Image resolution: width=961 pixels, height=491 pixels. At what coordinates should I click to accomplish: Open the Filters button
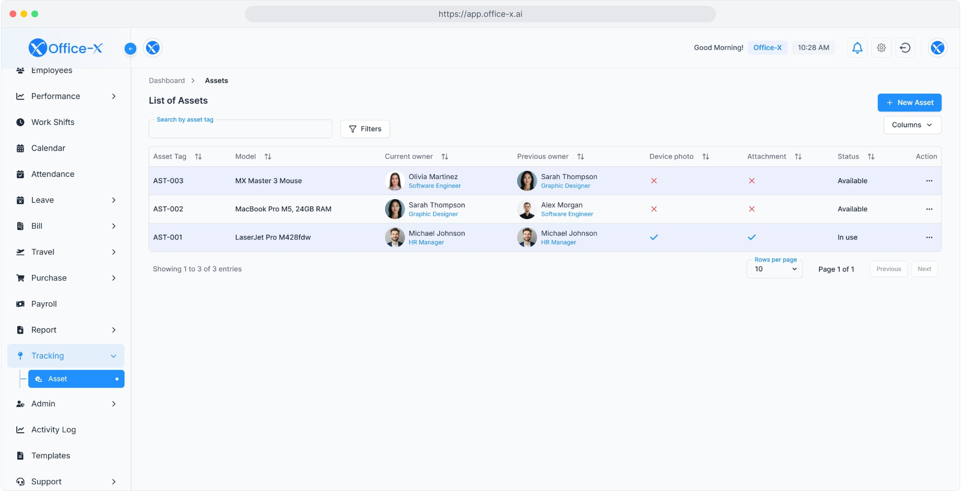click(x=365, y=129)
